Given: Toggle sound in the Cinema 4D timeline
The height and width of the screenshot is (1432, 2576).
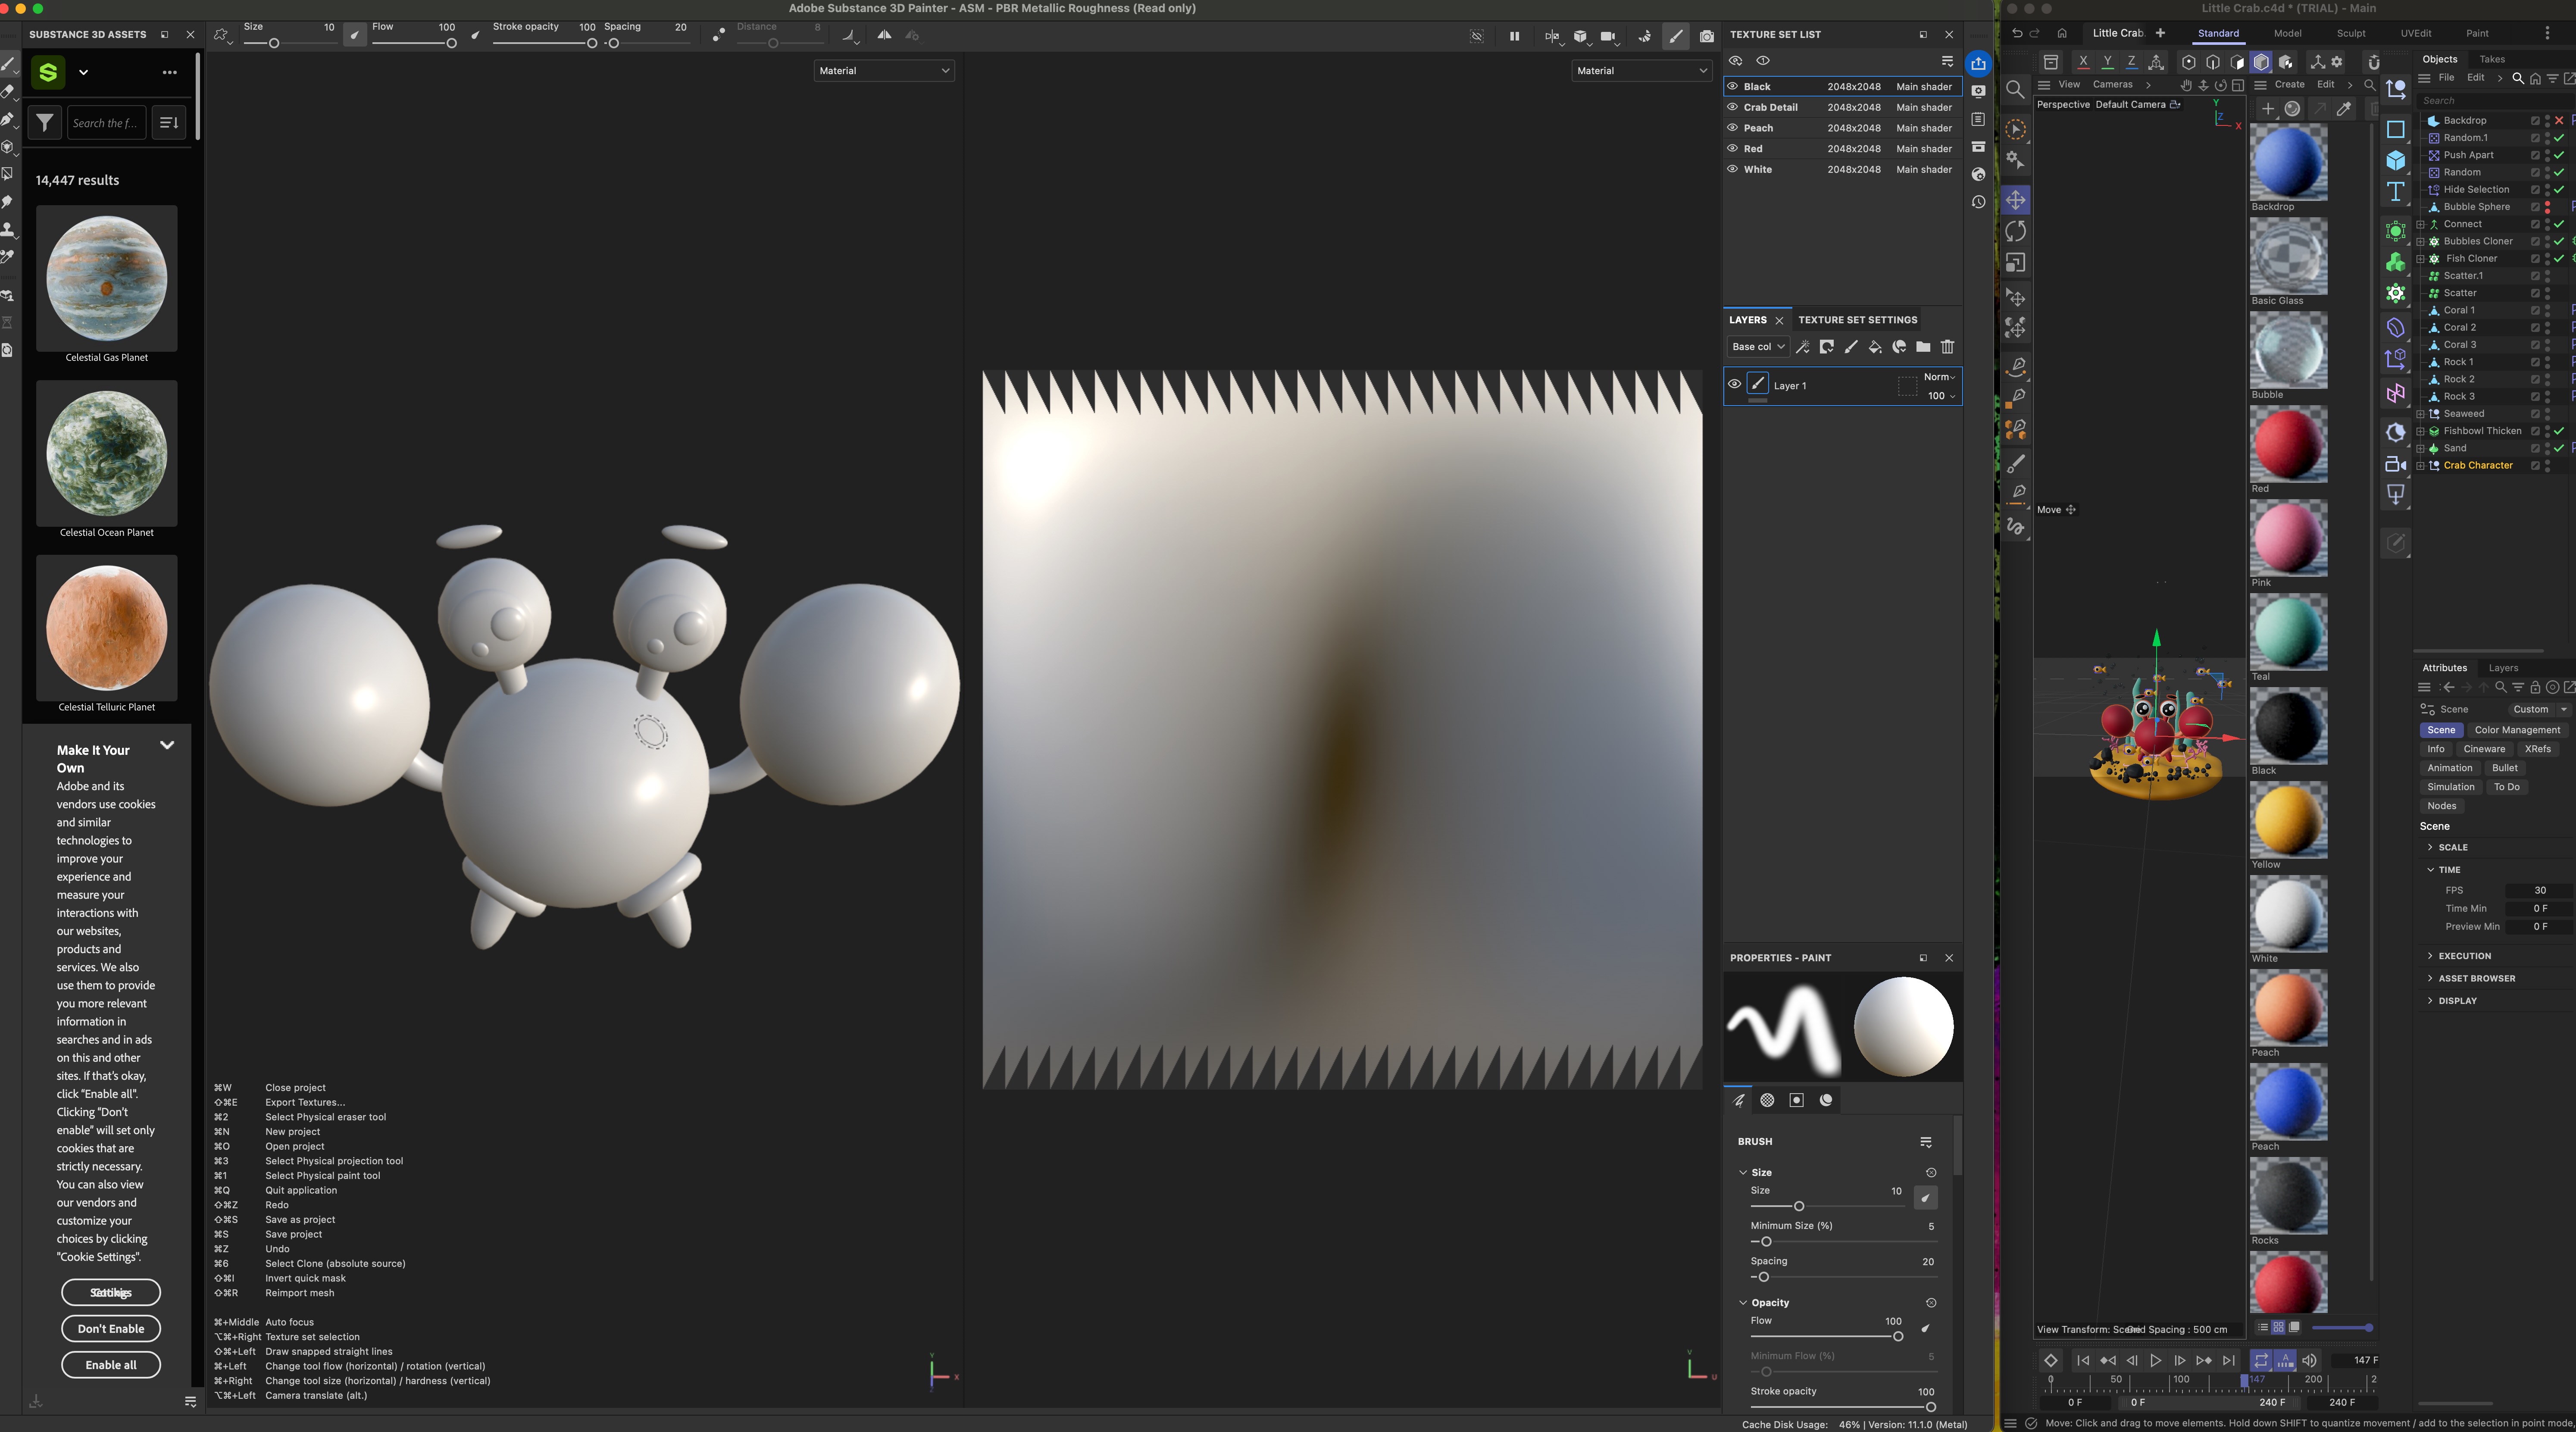Looking at the screenshot, I should point(2309,1360).
